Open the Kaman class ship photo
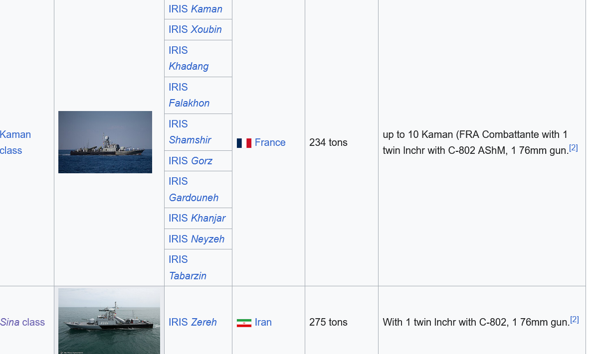Screen dimensions: 592x354 [105, 142]
